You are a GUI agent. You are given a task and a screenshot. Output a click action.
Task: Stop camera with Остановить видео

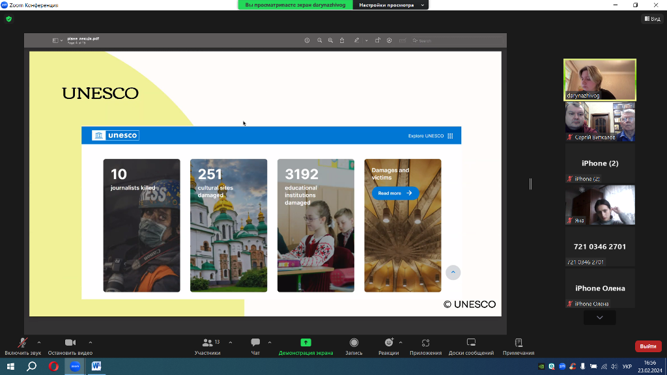click(x=70, y=346)
